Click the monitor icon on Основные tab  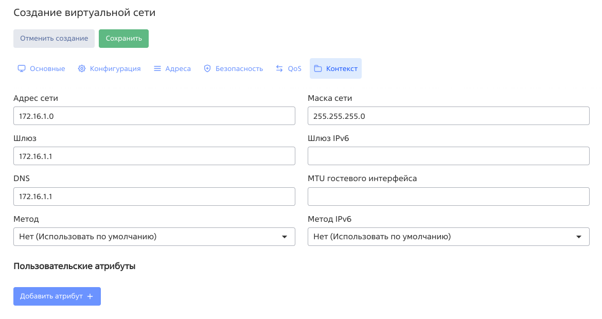tap(22, 68)
